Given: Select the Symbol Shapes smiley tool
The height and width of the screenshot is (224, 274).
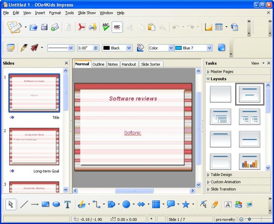Looking at the screenshot, I should pyautogui.click(x=126, y=204).
